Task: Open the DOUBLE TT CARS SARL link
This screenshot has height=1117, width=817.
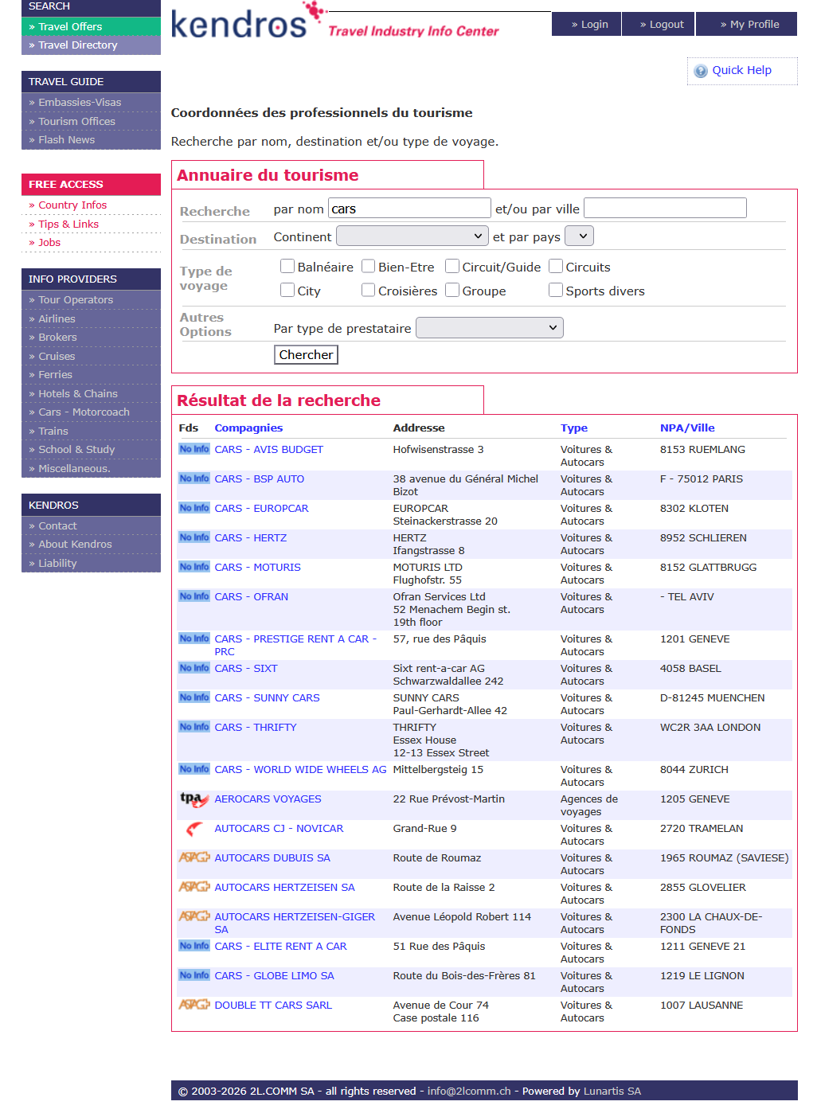Action: [x=273, y=1005]
